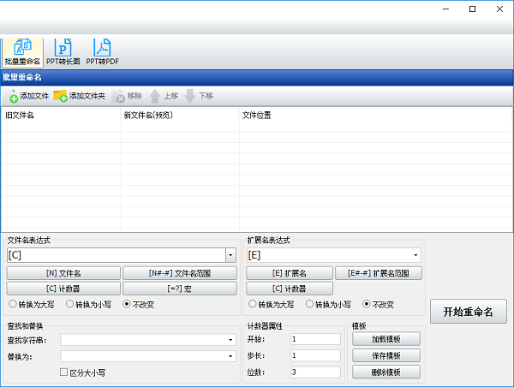Viewport: 514px width, 387px height.
Task: Expand the 文件名表达式 dropdown
Action: click(x=230, y=255)
